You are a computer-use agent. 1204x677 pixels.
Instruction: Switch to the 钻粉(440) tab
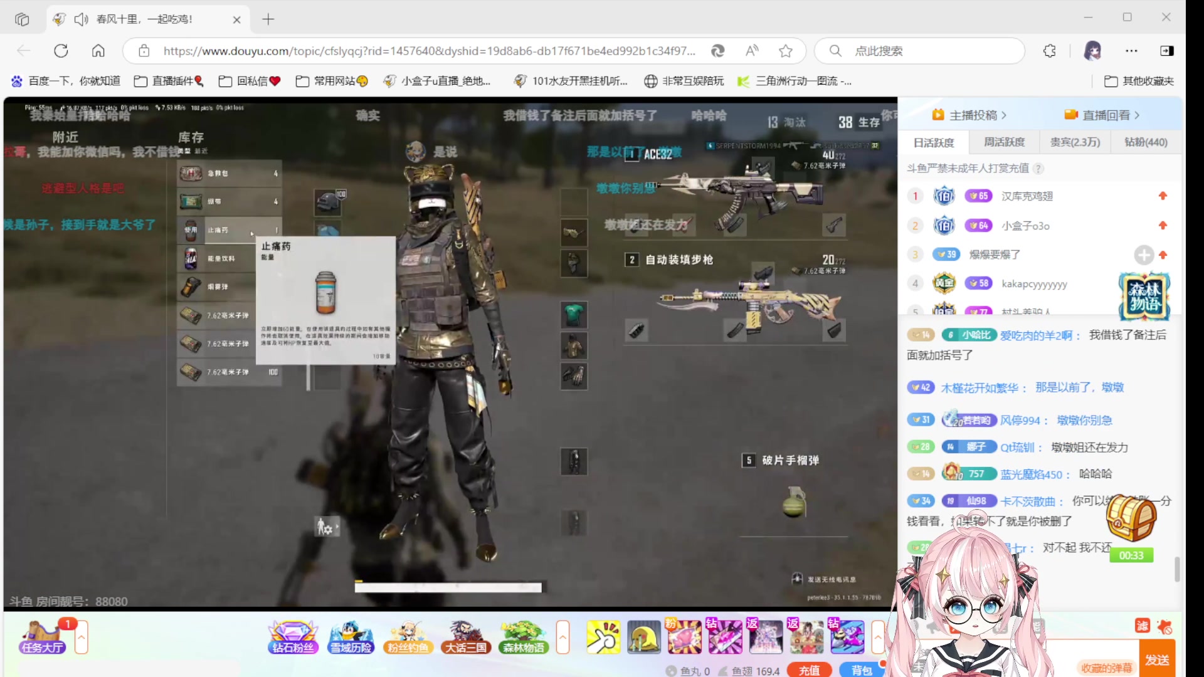point(1146,142)
